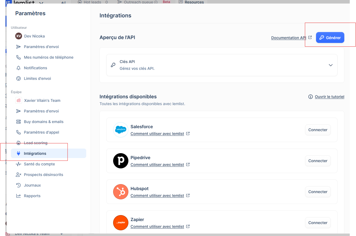Click the Hot leads tab in top bar
This screenshot has width=356, height=236.
tap(92, 2)
